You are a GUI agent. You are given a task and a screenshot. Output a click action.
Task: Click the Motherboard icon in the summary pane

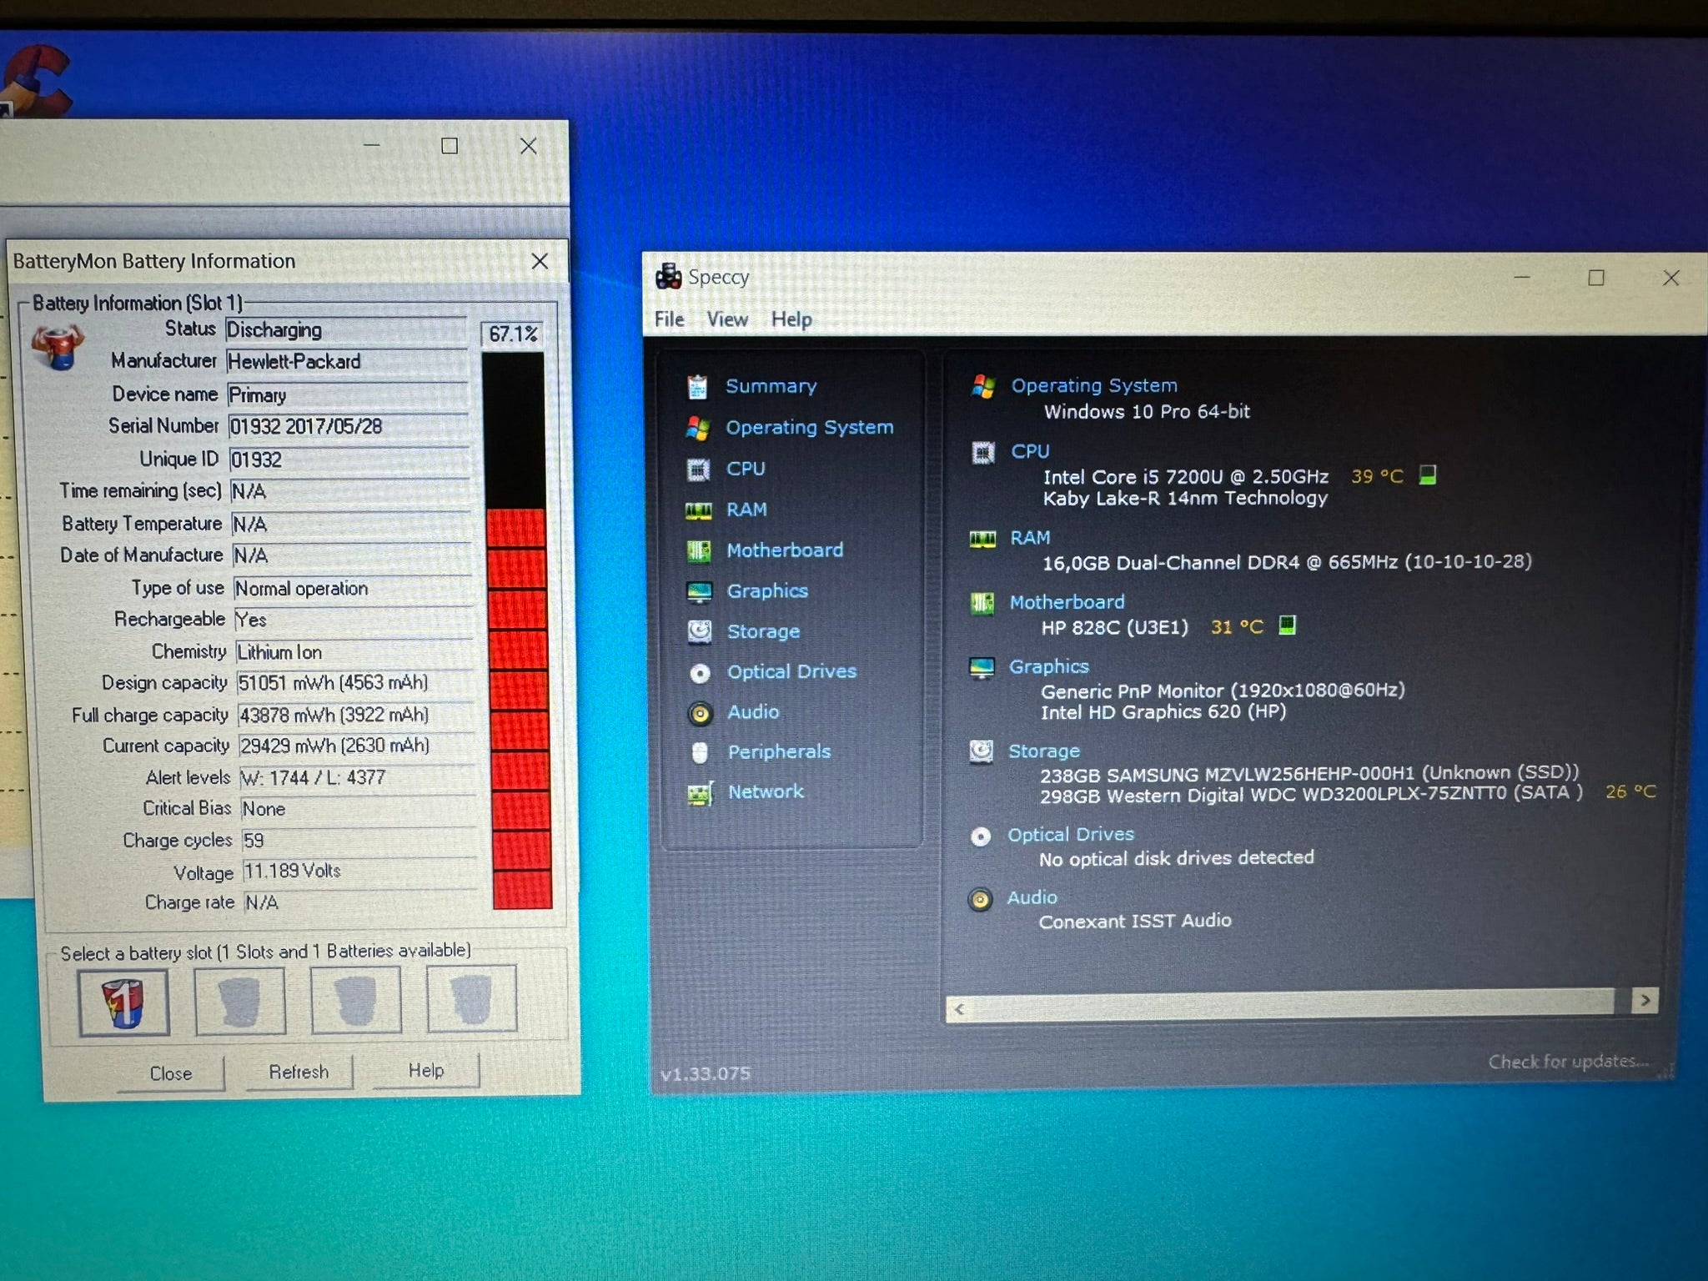[982, 602]
